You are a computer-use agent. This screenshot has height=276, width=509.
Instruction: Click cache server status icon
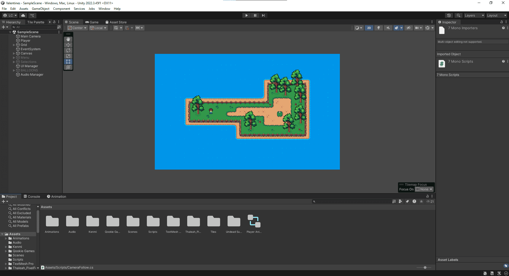coord(492,273)
